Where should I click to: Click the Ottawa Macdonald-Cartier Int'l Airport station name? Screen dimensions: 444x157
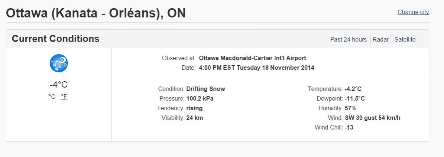pos(252,58)
